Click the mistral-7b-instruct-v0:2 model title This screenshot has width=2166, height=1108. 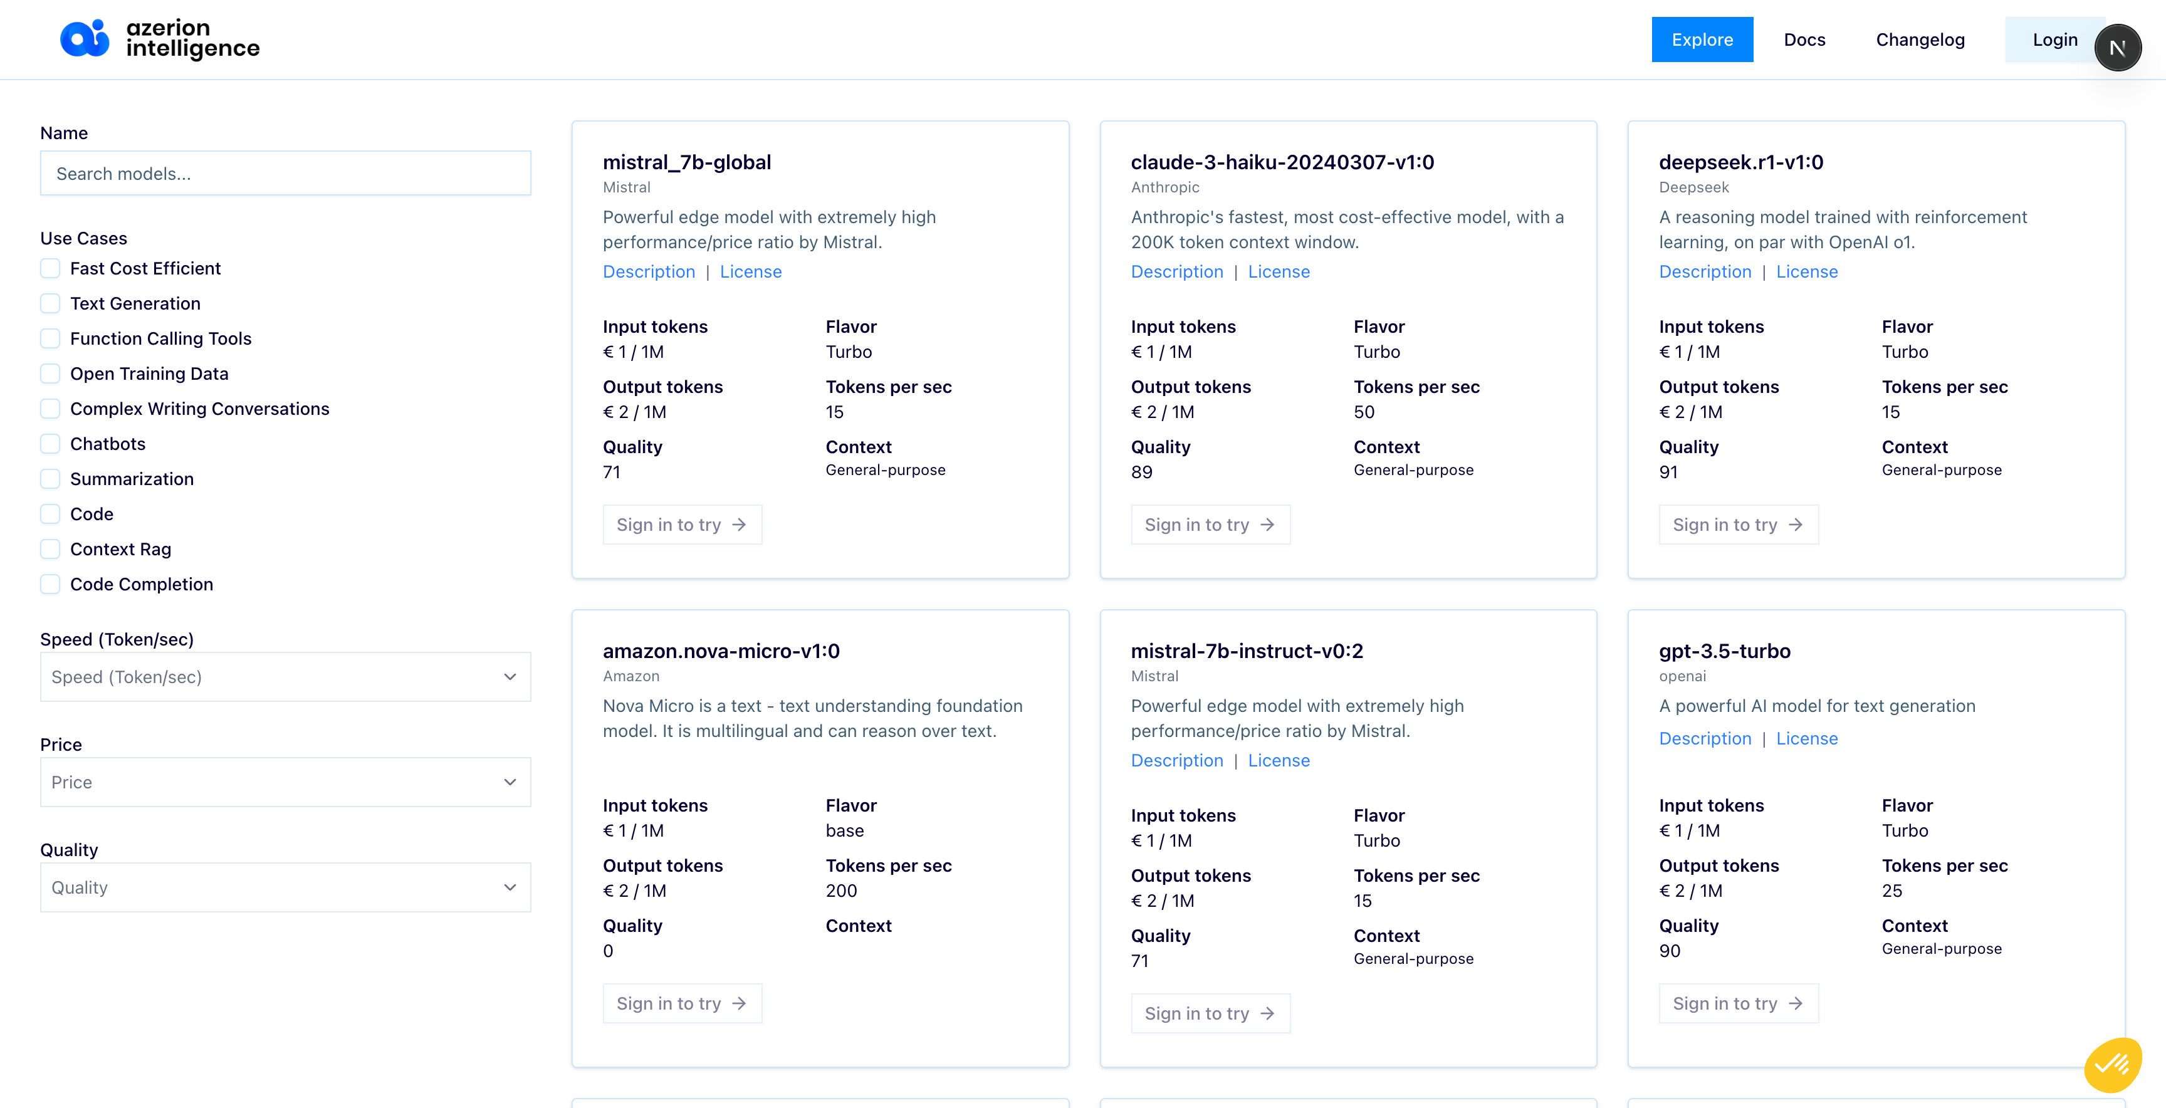(1246, 651)
